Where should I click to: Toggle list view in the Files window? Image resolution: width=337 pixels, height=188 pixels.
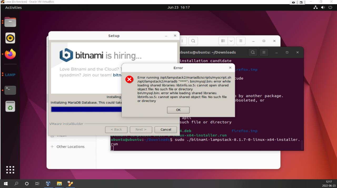[223, 41]
